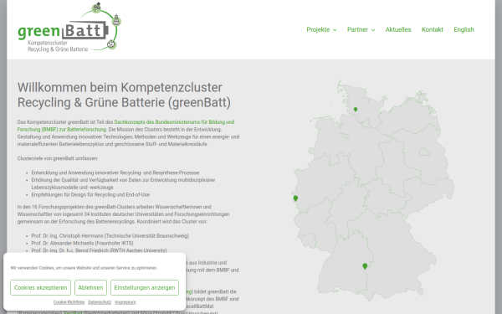The width and height of the screenshot is (502, 314).
Task: Click the Berlin region on the Germany map
Action: pos(424,152)
